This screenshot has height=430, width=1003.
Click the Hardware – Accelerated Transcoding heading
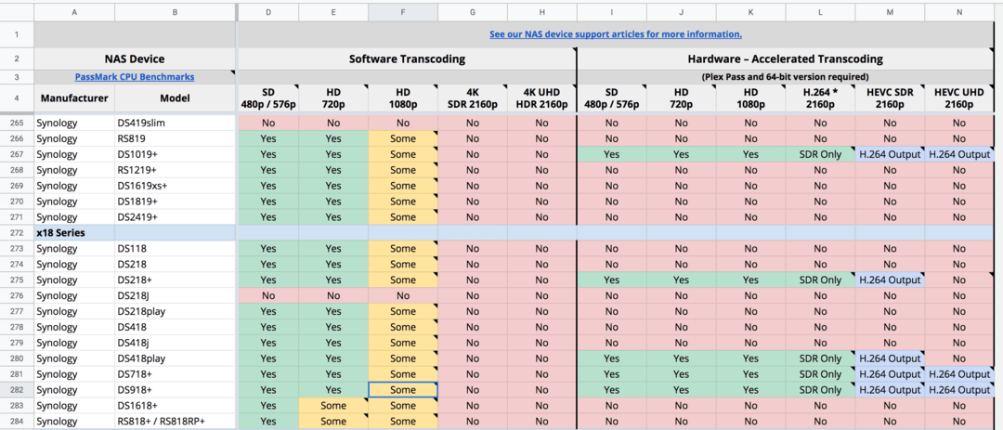point(785,59)
